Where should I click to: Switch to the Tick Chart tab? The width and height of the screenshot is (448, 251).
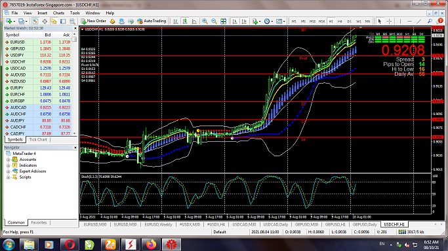click(x=38, y=140)
